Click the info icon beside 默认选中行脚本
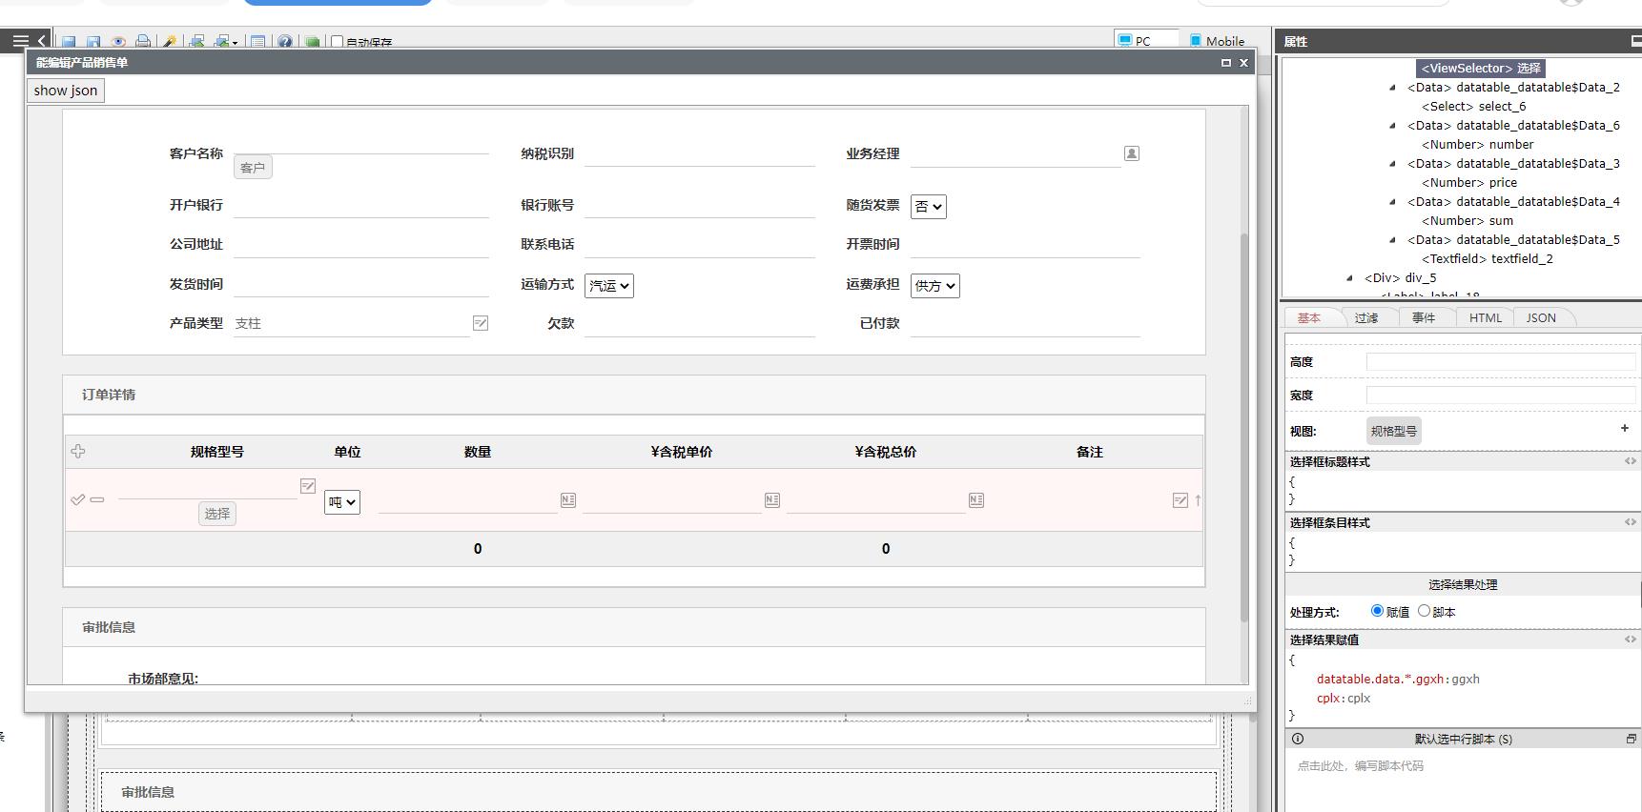Viewport: 1642px width, 812px height. pyautogui.click(x=1298, y=739)
